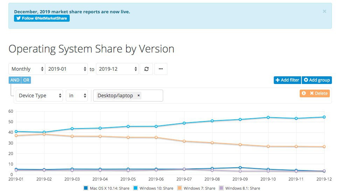
Task: Hide Windows 7 series via legend
Action: coord(196,188)
